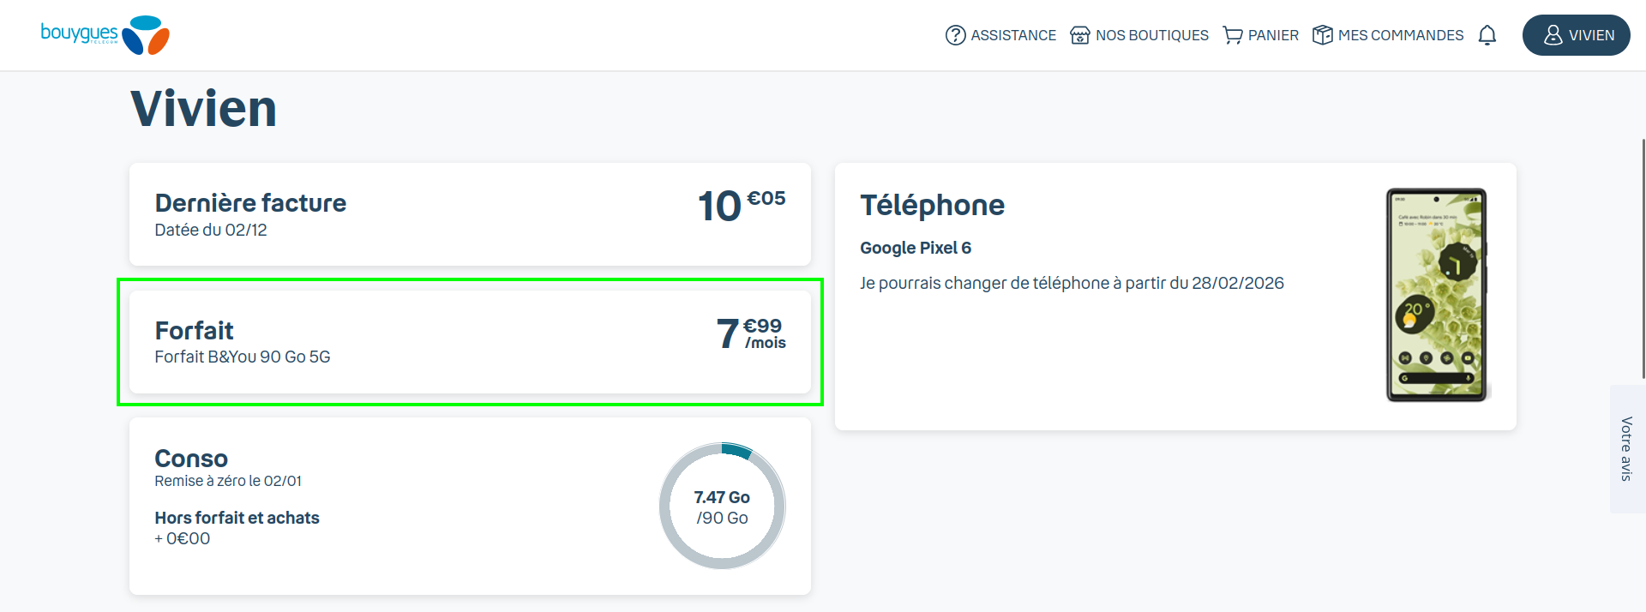Open the Assistance menu item
The width and height of the screenshot is (1646, 612).
point(1013,35)
